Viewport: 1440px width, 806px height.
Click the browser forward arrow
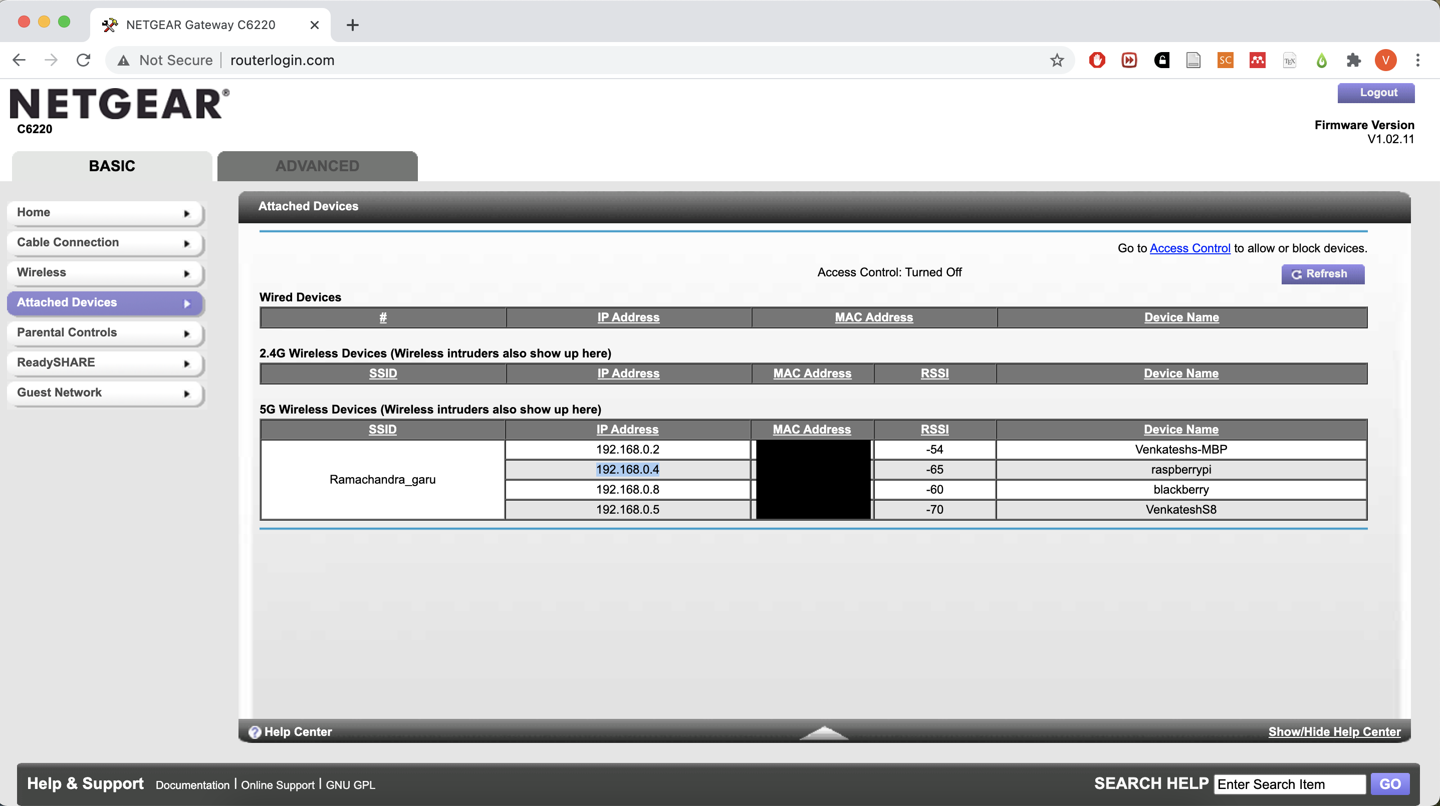point(51,60)
